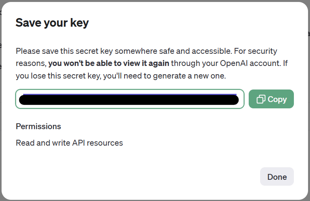
Task: Select the blacked-out redacted key text
Action: click(x=129, y=100)
